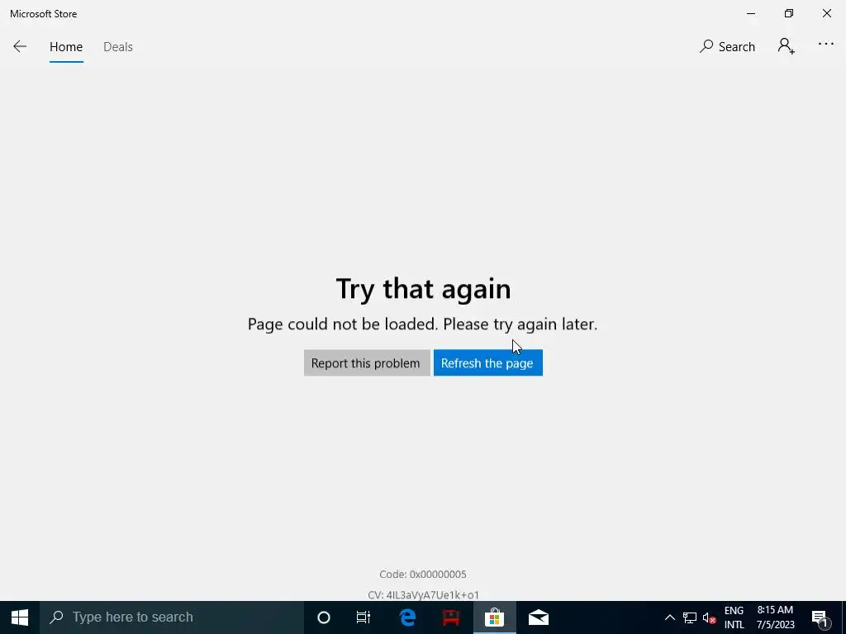Select the error Code 0x00000005 text
The image size is (846, 634).
[423, 575]
